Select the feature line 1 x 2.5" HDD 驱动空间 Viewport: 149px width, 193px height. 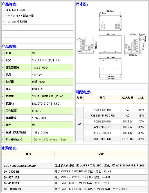coord(20,16)
